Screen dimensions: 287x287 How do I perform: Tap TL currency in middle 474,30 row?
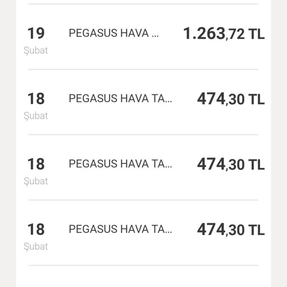pos(257,165)
